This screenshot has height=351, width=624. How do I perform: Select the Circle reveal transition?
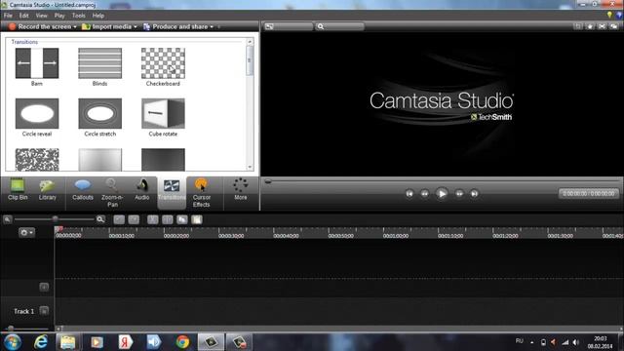pos(37,117)
